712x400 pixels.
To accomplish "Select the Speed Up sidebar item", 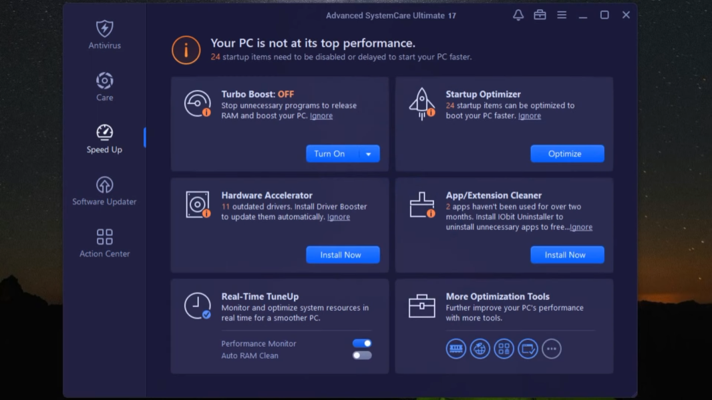I will coord(104,139).
